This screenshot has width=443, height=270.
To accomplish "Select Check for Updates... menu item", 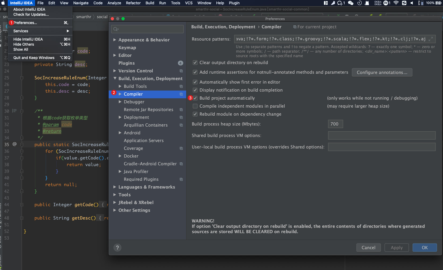I will point(40,14).
